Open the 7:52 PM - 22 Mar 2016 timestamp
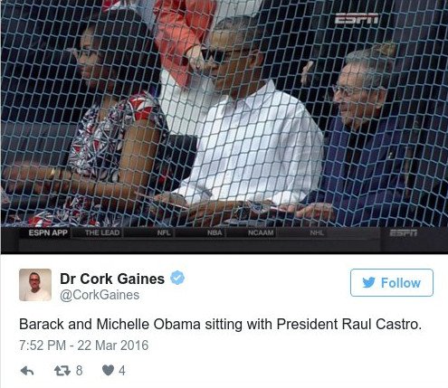This screenshot has height=388, width=448. (84, 345)
